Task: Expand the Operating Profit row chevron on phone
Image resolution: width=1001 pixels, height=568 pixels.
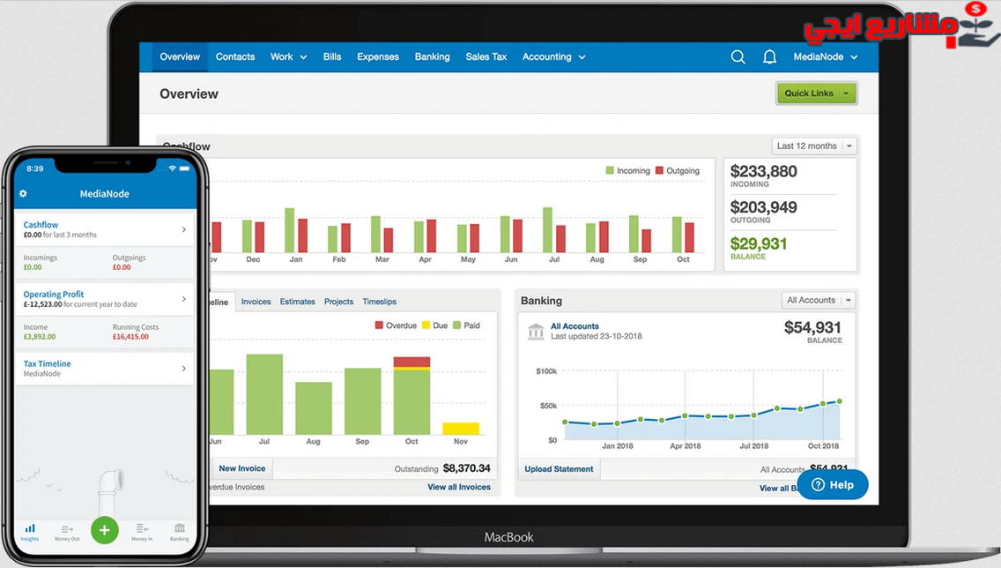Action: coord(184,299)
